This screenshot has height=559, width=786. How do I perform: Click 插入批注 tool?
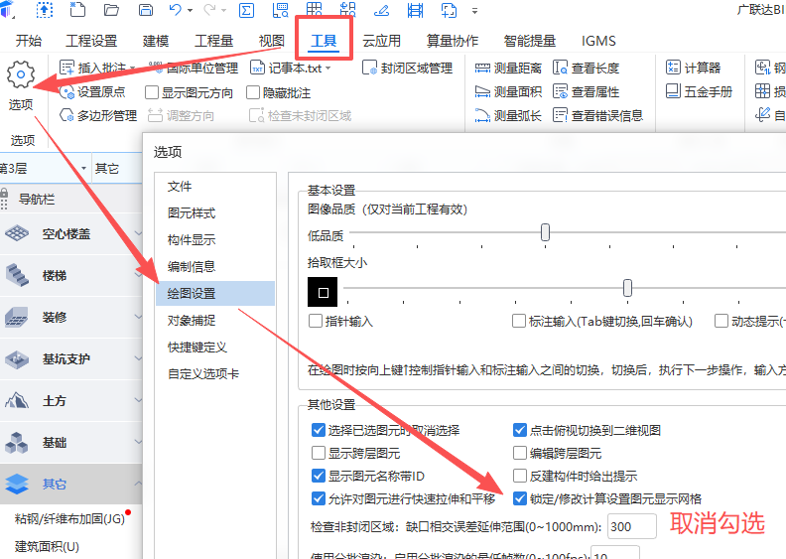tap(96, 68)
